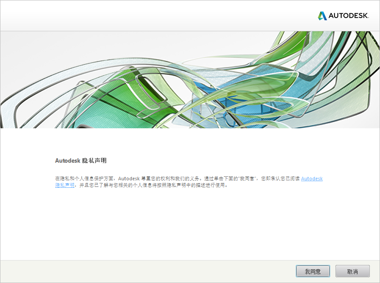The width and height of the screenshot is (380, 283).
Task: Select the triangular Autodesk 'A' emblem
Action: [322, 15]
